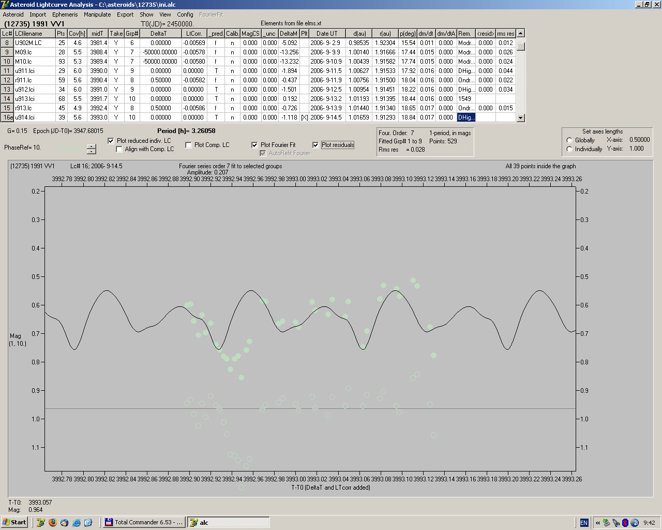662x530 pixels.
Task: Open the Ephemeris menu
Action: (x=65, y=14)
